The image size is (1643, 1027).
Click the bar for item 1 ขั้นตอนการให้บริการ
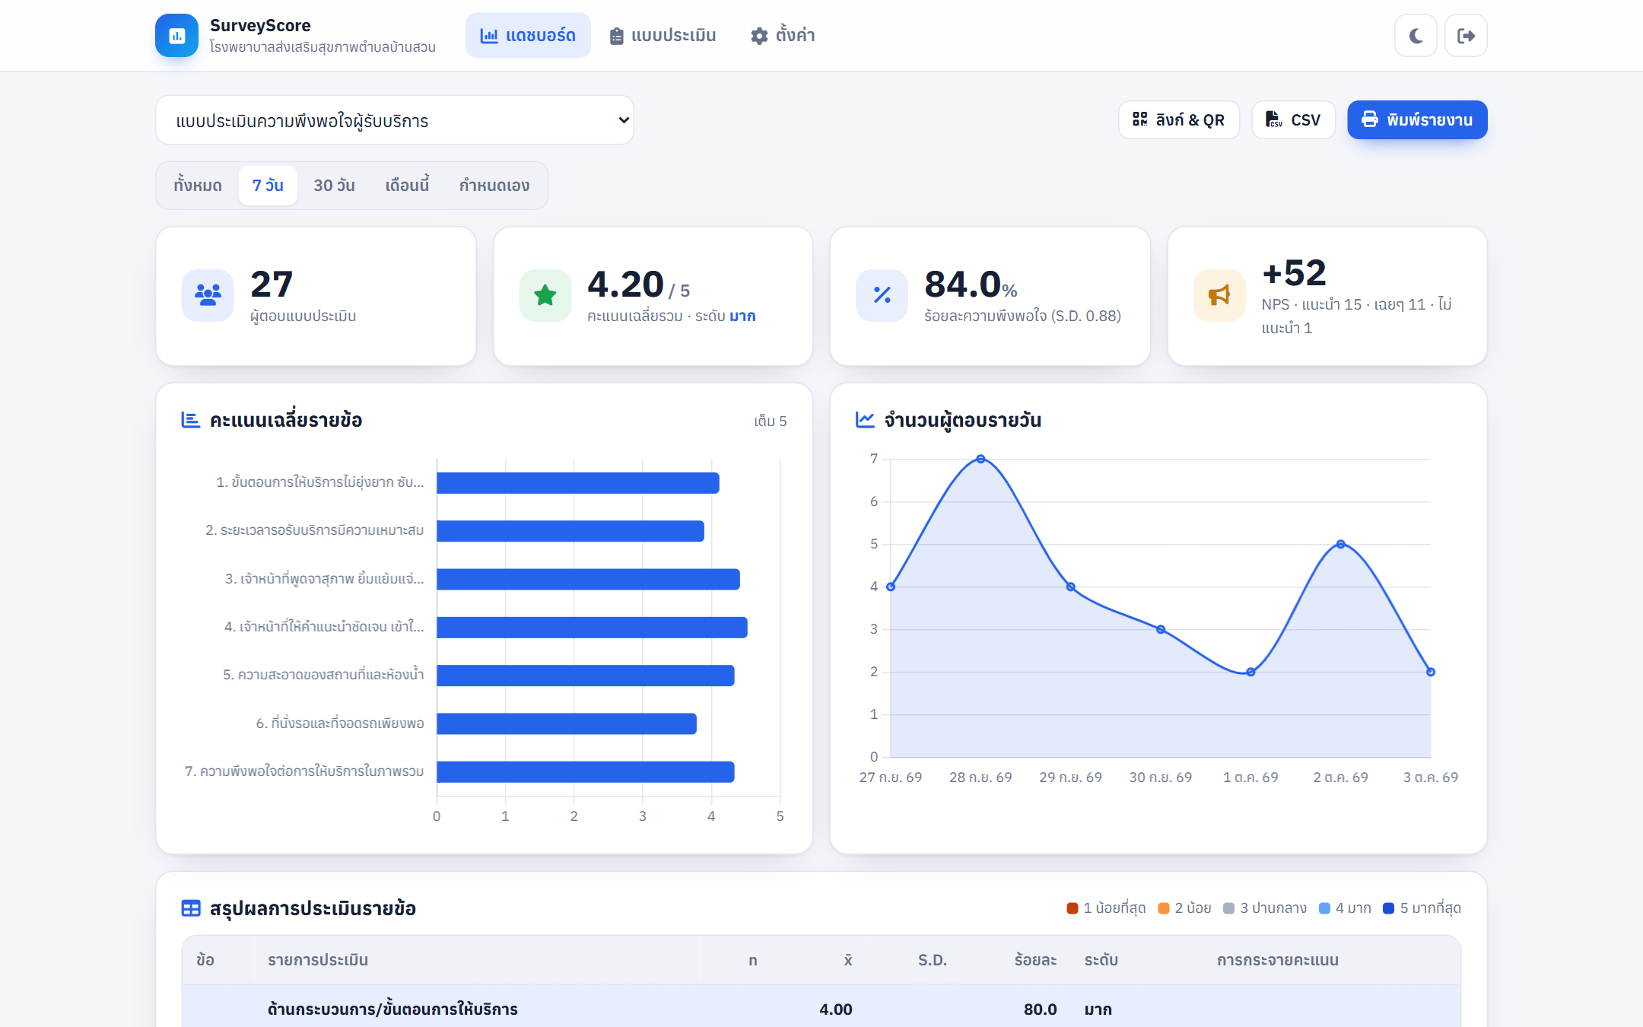click(578, 482)
